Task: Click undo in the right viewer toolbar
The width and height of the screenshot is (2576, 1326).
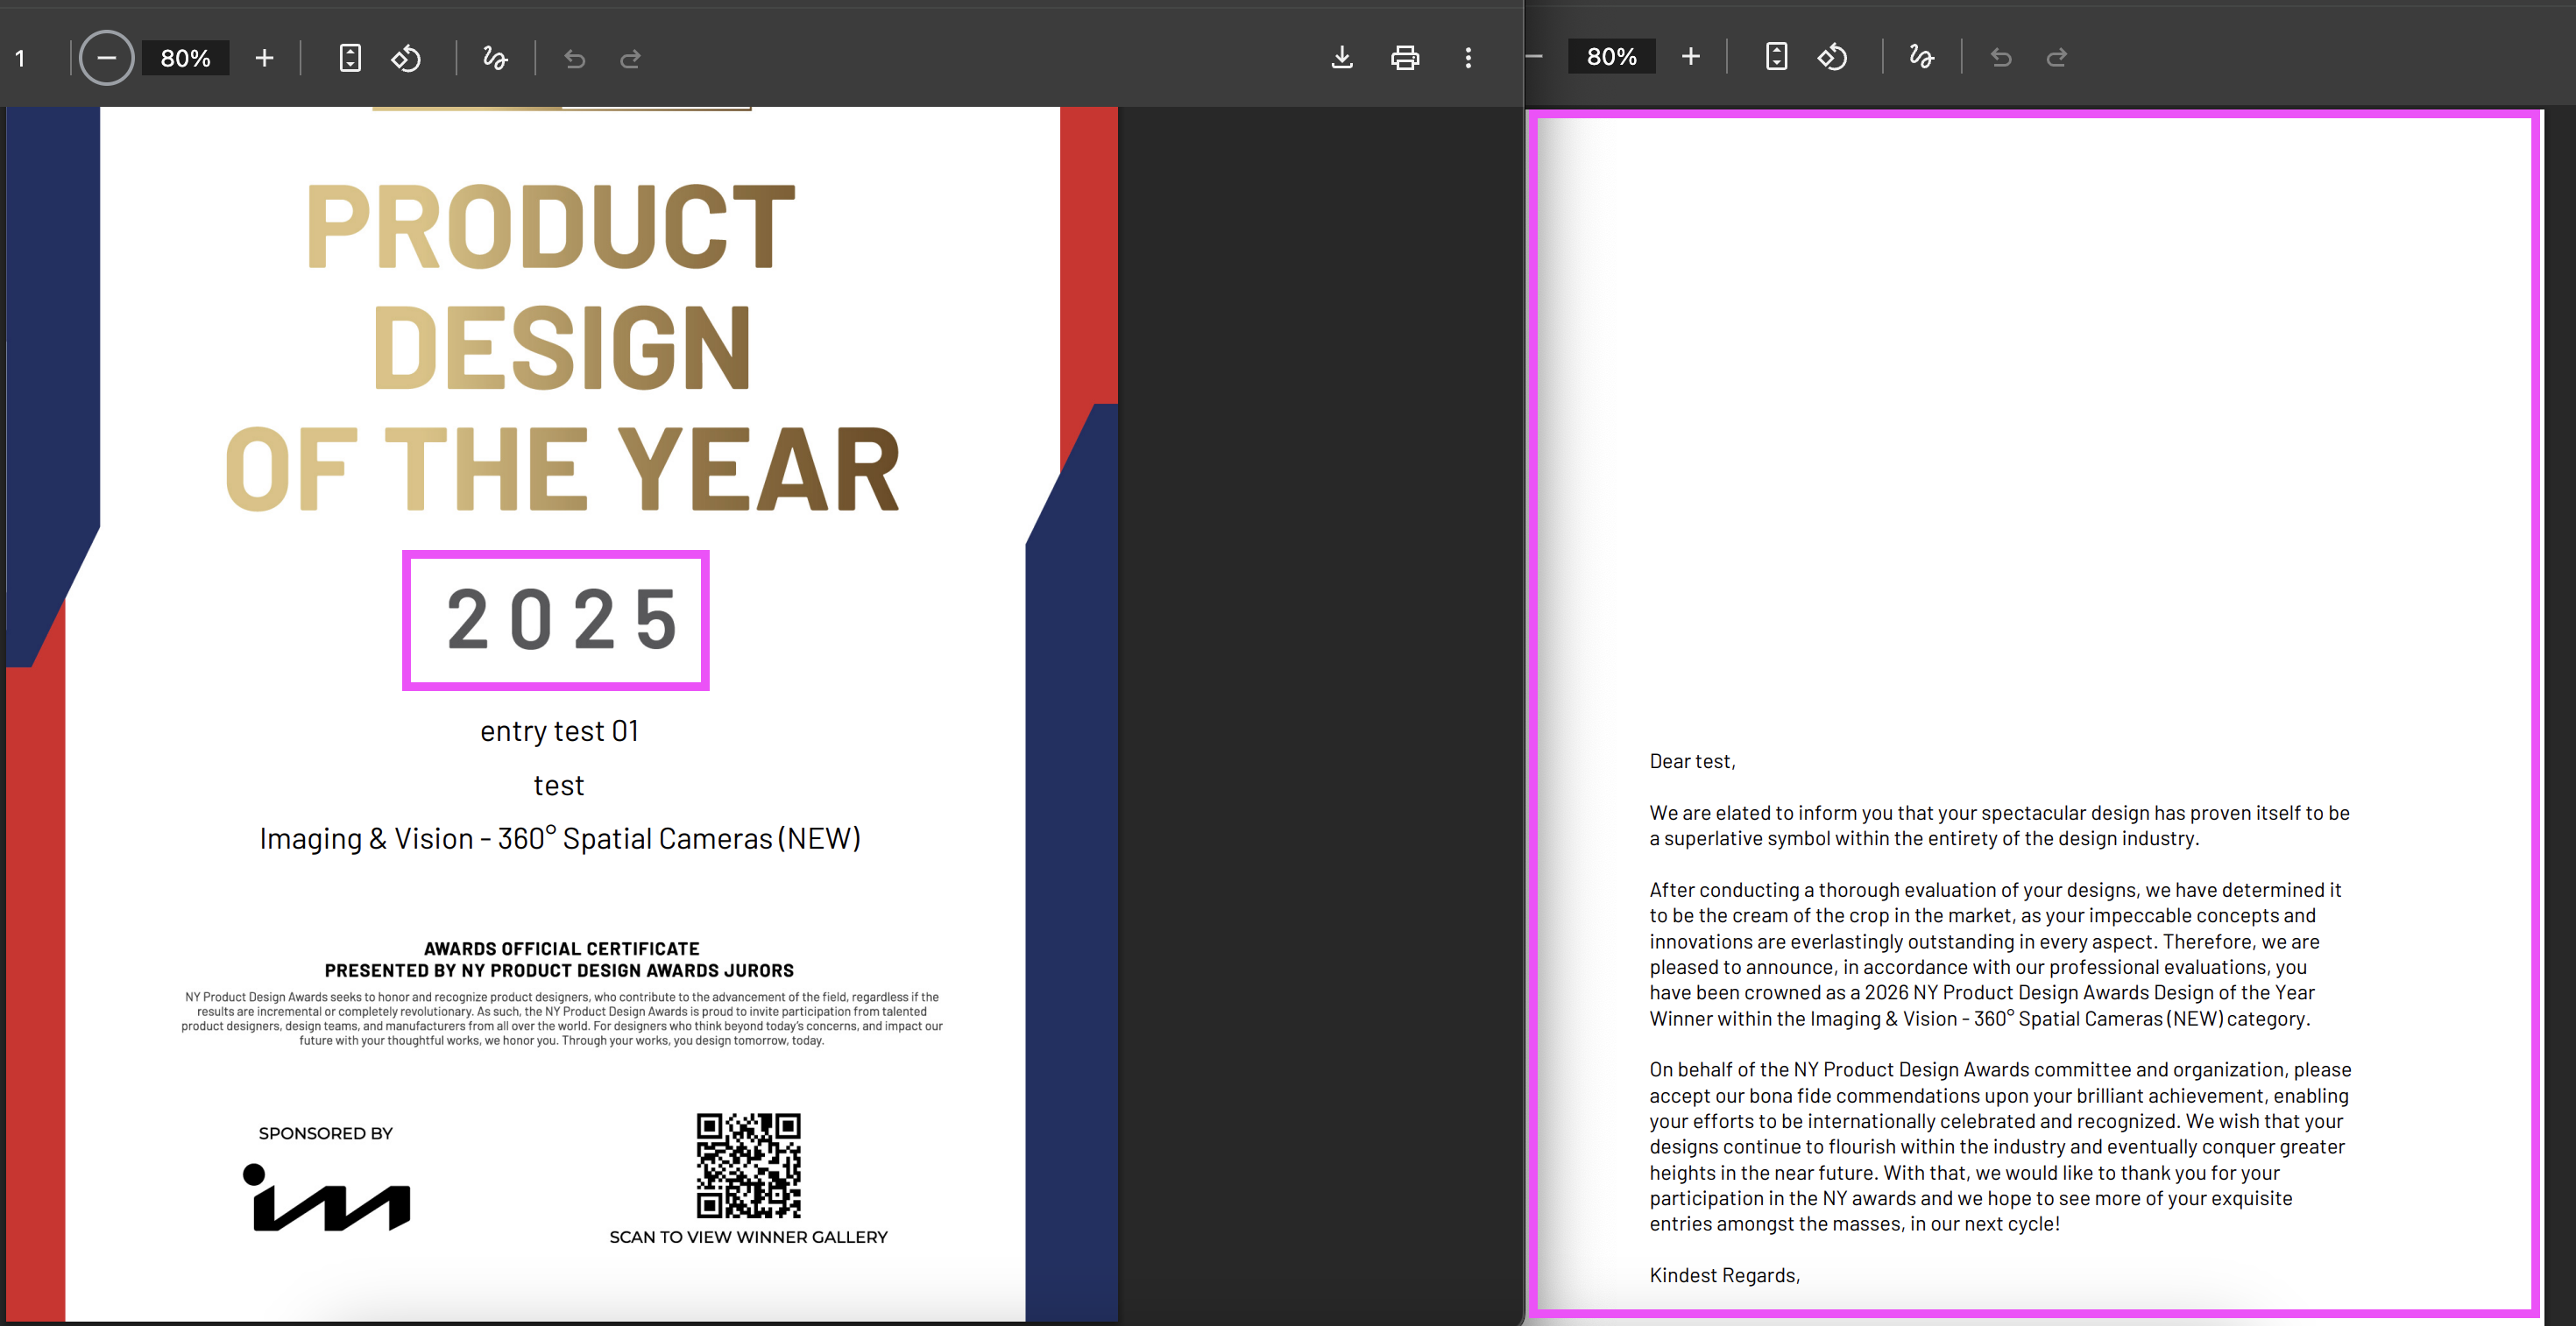Action: tap(2001, 58)
